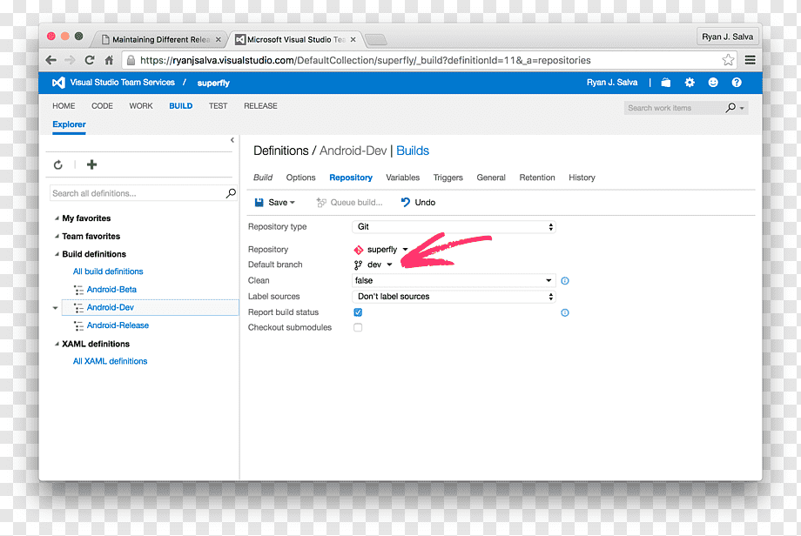Viewport: 801px width, 536px height.
Task: Click Search work items field
Action: pyautogui.click(x=674, y=108)
